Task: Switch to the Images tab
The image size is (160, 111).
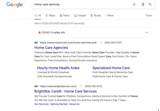Action: pyautogui.click(x=80, y=16)
